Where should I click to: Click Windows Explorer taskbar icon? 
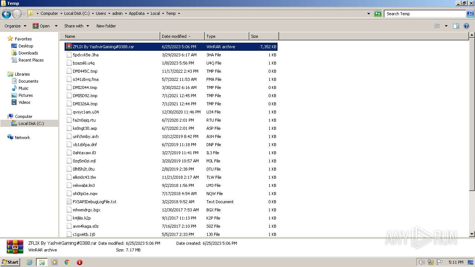[42, 262]
